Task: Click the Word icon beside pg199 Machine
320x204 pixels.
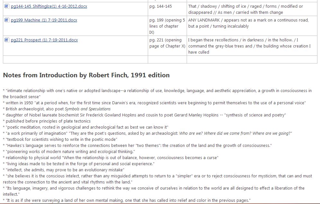Action: pyautogui.click(x=7, y=20)
